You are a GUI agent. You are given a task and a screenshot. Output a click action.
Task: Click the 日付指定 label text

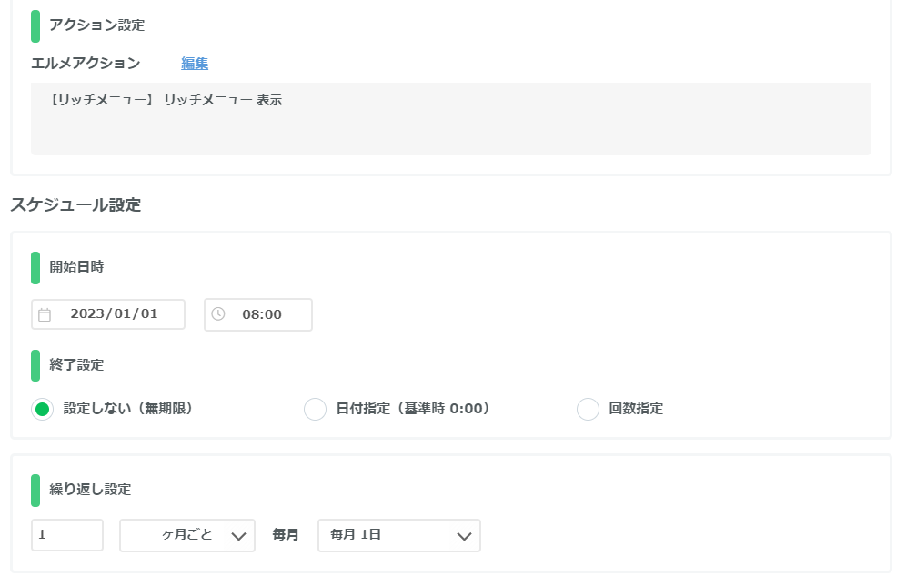(363, 409)
